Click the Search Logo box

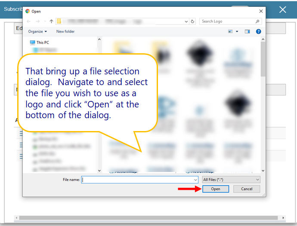click(227, 21)
